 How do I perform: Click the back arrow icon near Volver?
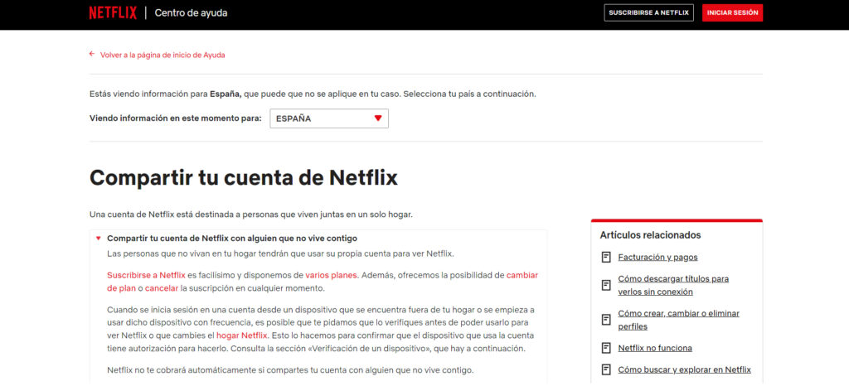(x=92, y=55)
